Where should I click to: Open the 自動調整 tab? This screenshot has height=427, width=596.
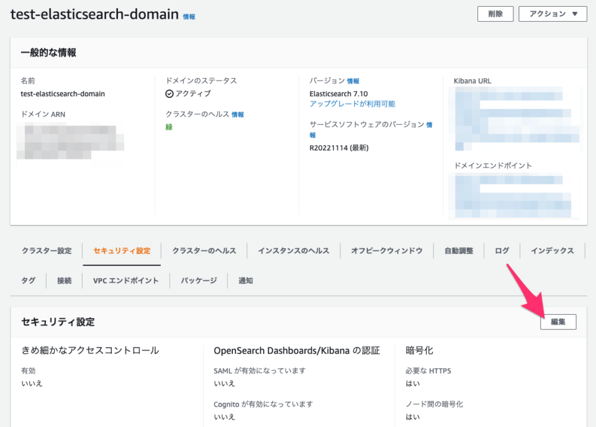coord(459,251)
